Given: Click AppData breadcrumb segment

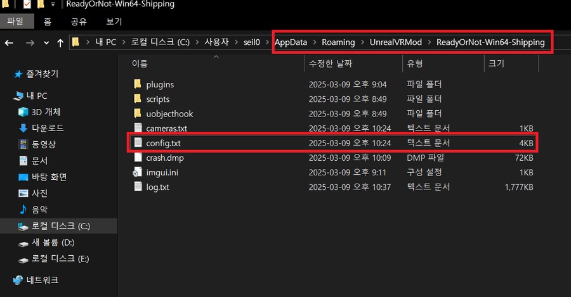Looking at the screenshot, I should coord(291,42).
